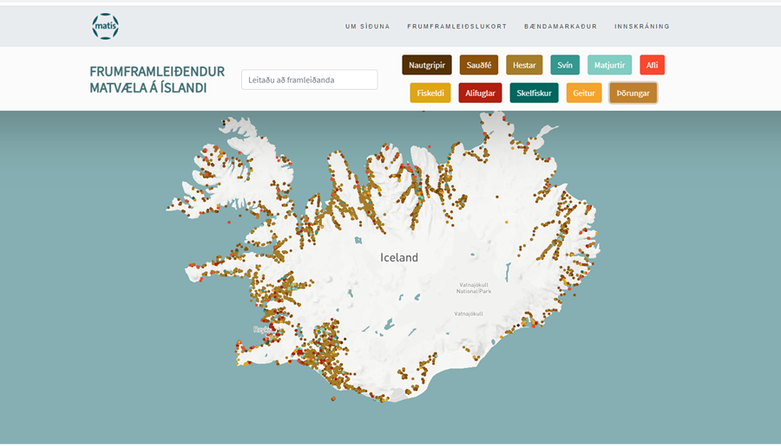Show Skelfiskur producers on map
Screen dimensions: 781x446
tap(534, 93)
